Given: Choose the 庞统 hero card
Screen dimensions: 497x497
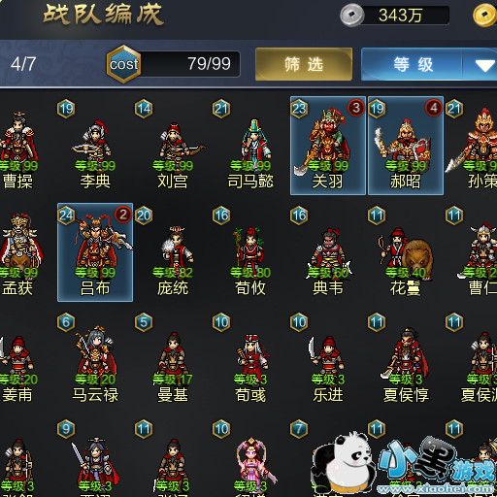Looking at the screenshot, I should [173, 252].
